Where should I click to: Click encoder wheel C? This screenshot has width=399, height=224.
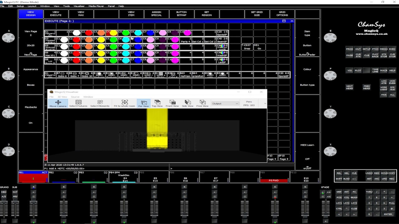coord(8,114)
